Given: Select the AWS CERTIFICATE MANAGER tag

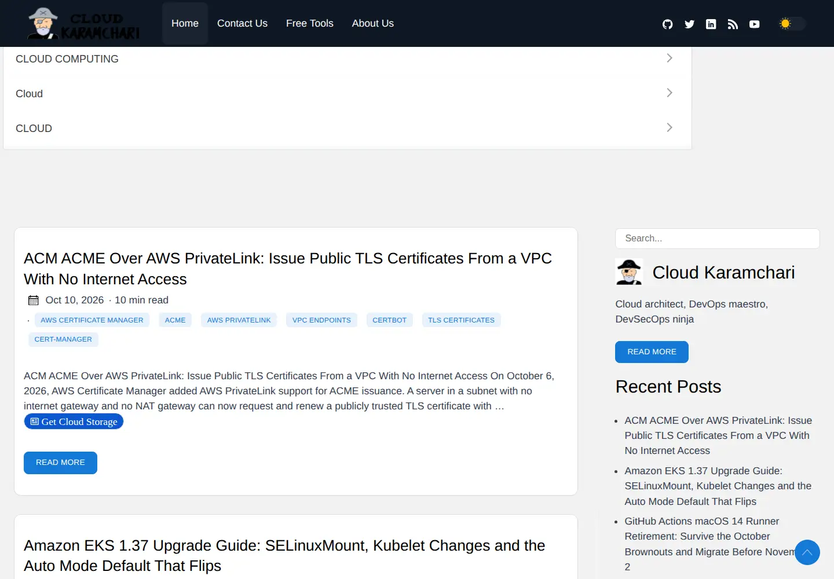Looking at the screenshot, I should click(x=92, y=320).
